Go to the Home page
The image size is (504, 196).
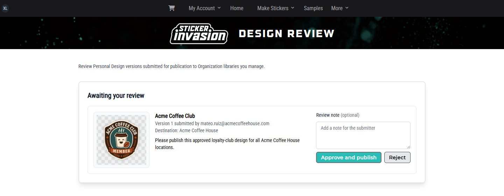(x=237, y=8)
